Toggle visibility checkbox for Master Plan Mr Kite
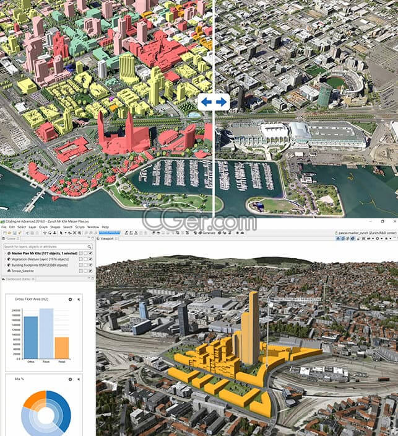This screenshot has width=398, height=436. click(x=90, y=253)
